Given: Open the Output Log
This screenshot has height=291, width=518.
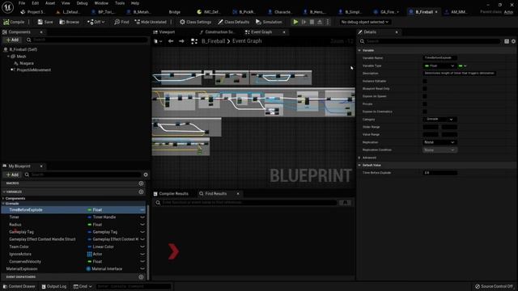Looking at the screenshot, I should pos(54,286).
